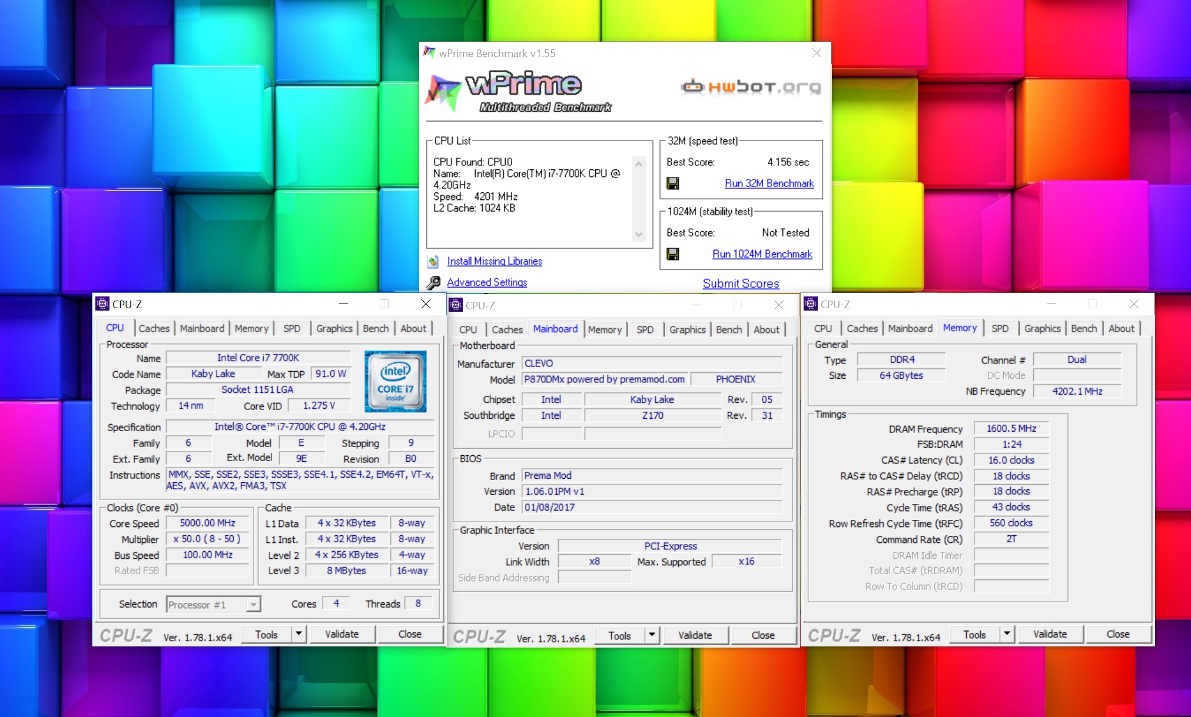
Task: Click Close button in middle CPU-Z window
Action: (x=763, y=635)
